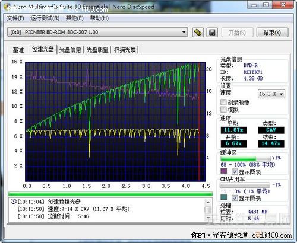Click the refresh drive icon button

(198, 32)
